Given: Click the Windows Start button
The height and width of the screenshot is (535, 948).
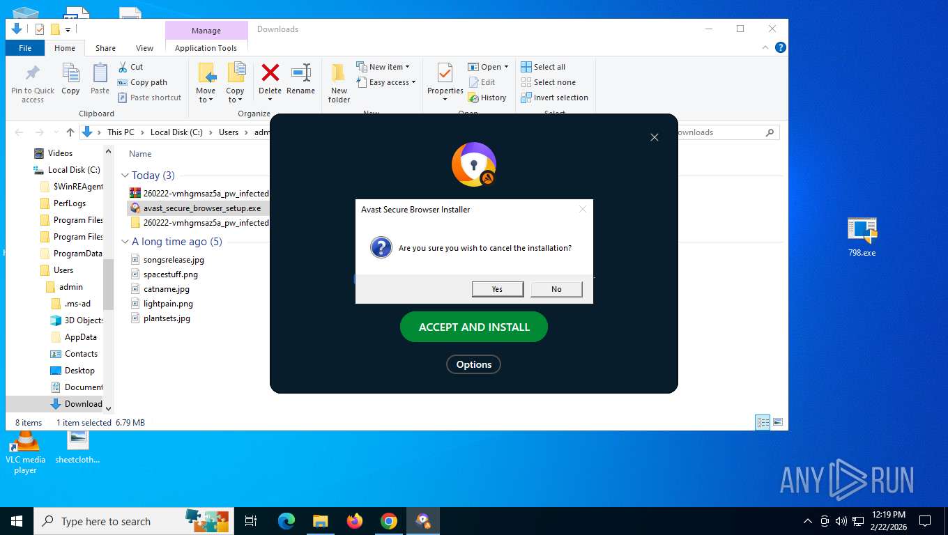Looking at the screenshot, I should point(17,520).
